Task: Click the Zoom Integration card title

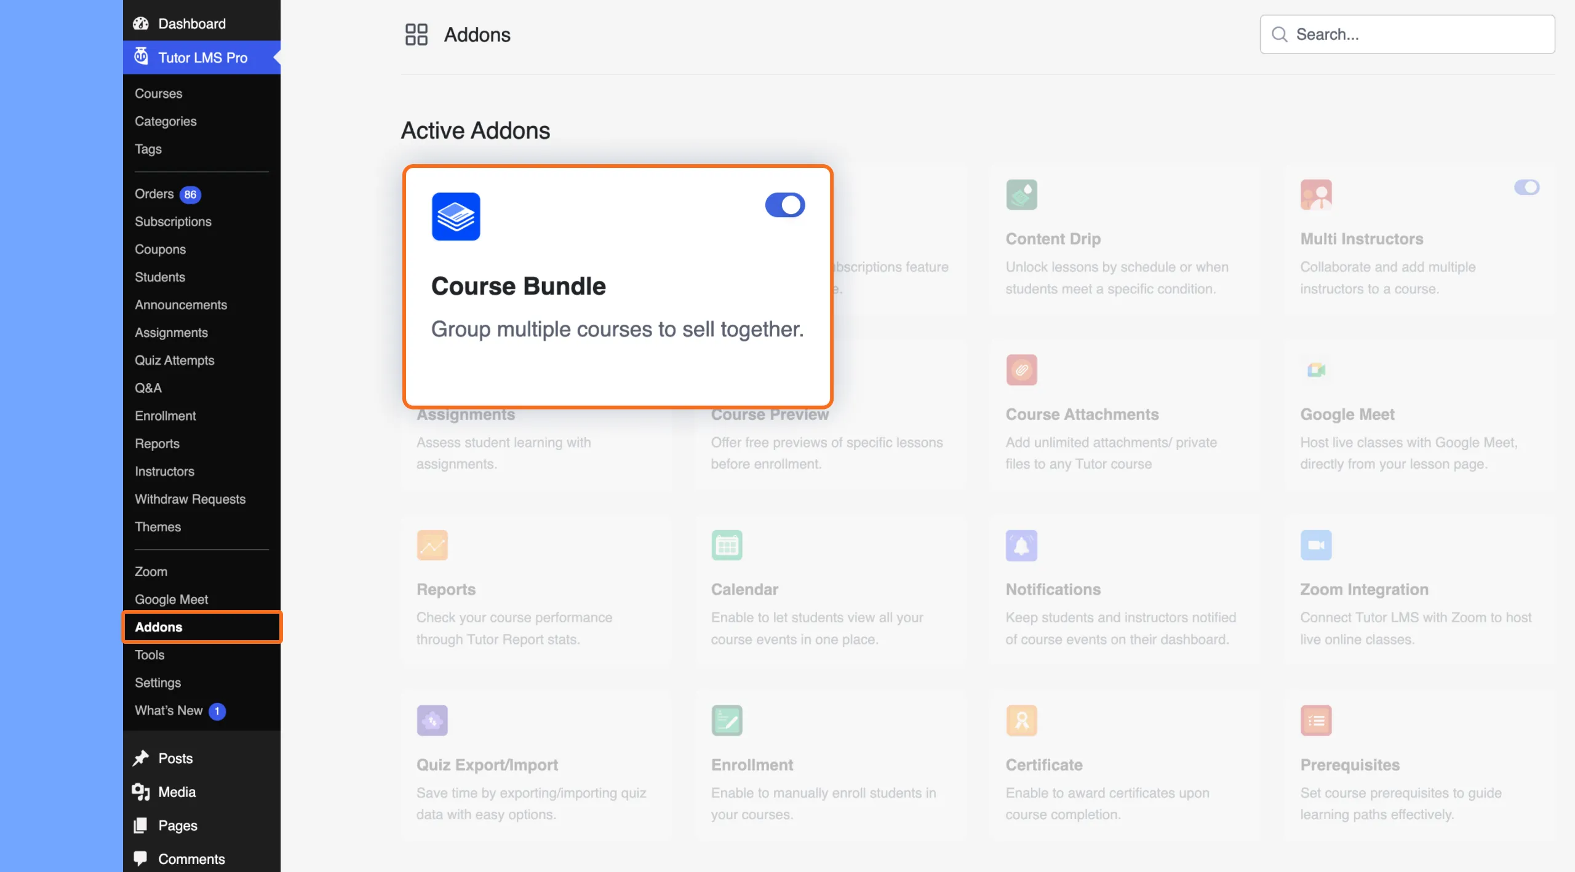Action: (x=1364, y=589)
